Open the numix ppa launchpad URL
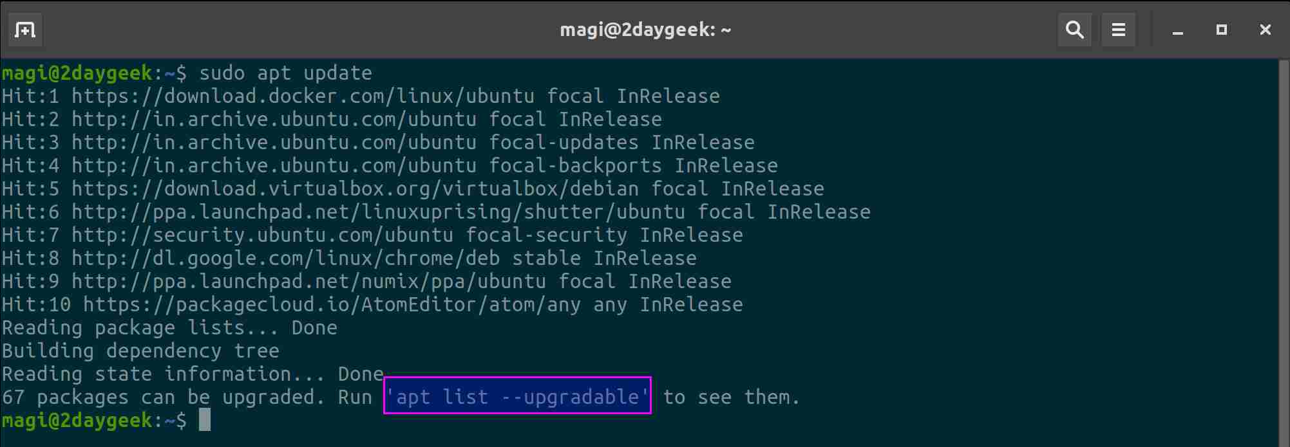This screenshot has height=447, width=1290. (308, 281)
